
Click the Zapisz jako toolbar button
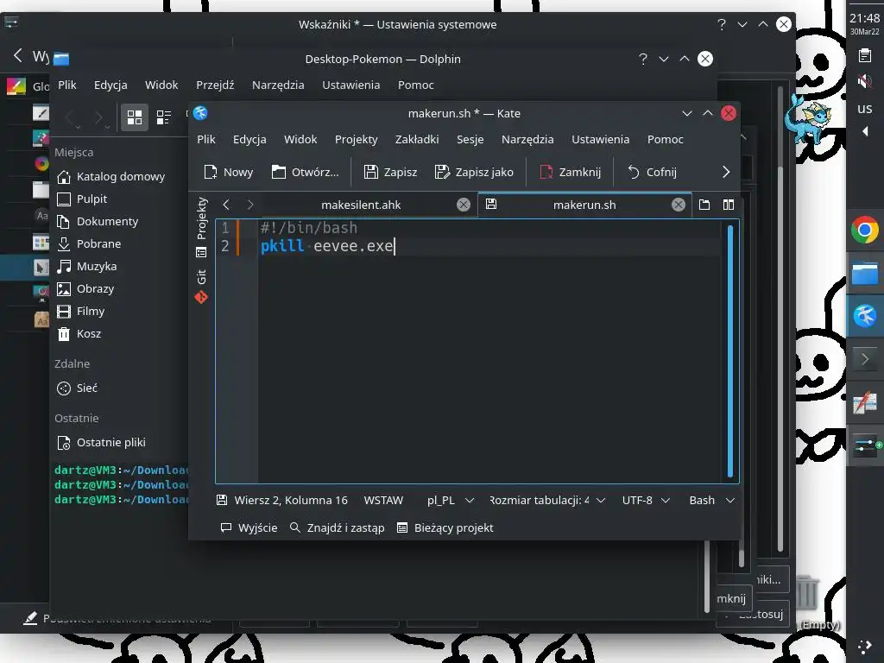pos(474,172)
